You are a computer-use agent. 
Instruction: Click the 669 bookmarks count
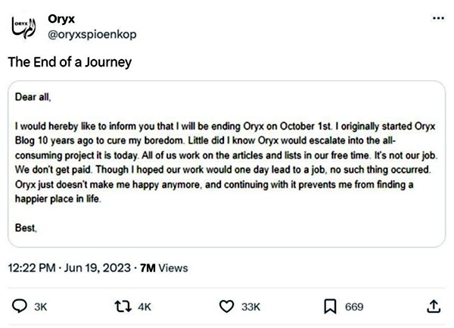[x=354, y=307]
